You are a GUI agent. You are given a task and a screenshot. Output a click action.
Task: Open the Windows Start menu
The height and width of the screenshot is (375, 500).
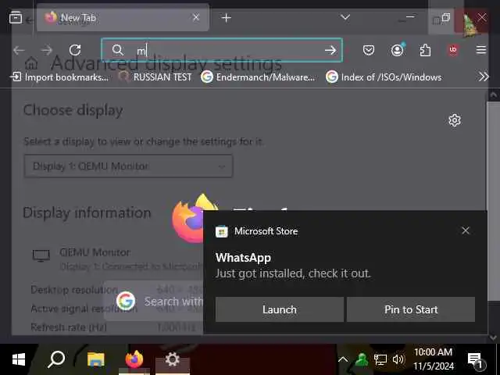point(19,359)
